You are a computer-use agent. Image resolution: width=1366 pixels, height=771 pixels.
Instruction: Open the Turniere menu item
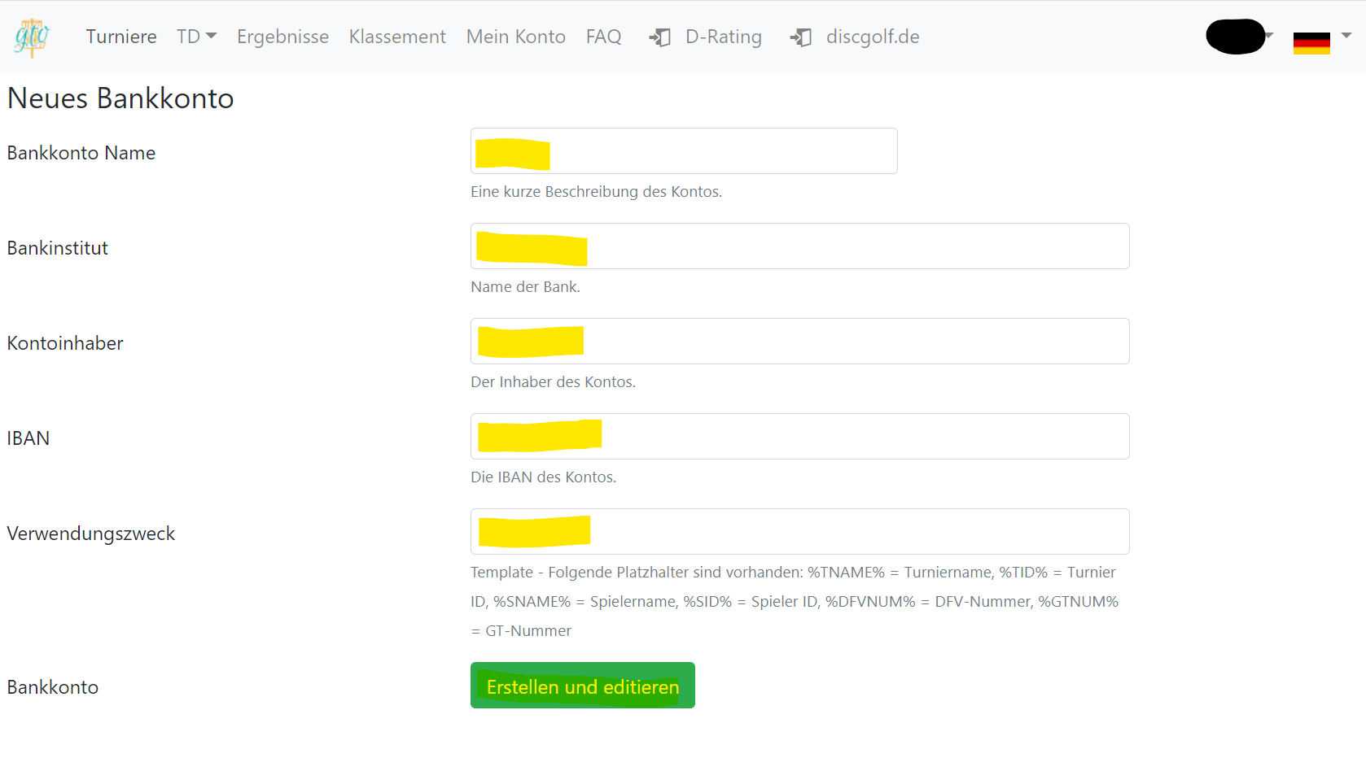pyautogui.click(x=121, y=37)
